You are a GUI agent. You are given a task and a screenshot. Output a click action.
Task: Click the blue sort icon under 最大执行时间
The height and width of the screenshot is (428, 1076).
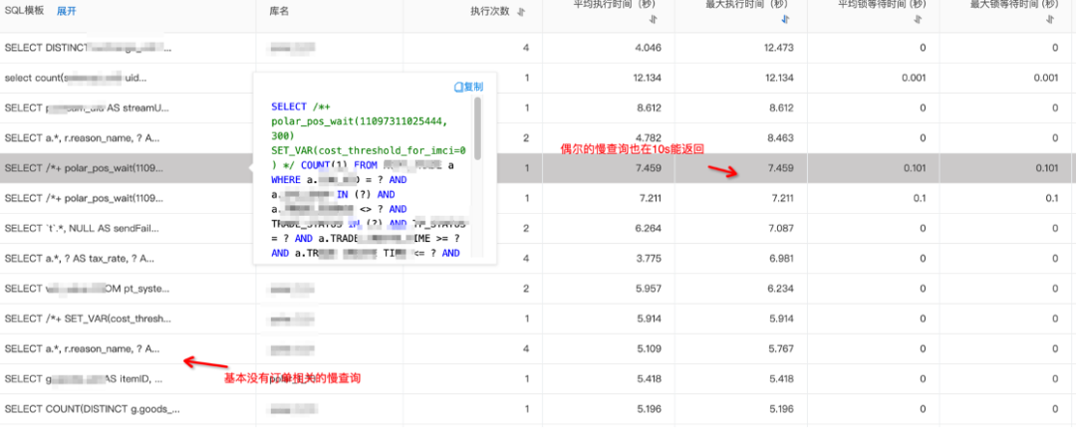pos(785,21)
